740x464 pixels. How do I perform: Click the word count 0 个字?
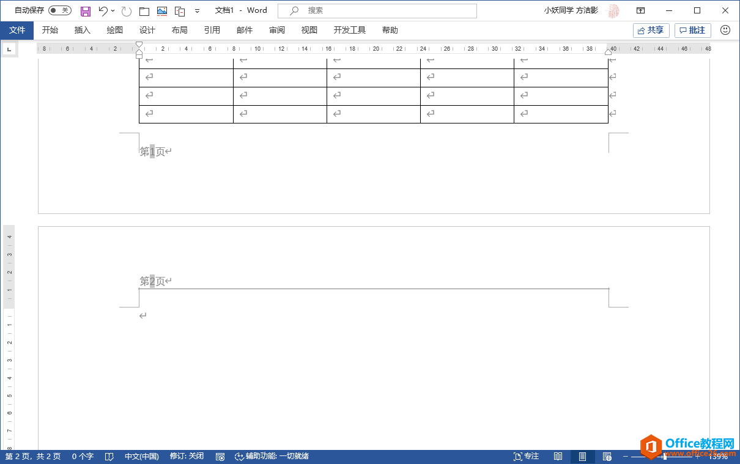coord(83,457)
